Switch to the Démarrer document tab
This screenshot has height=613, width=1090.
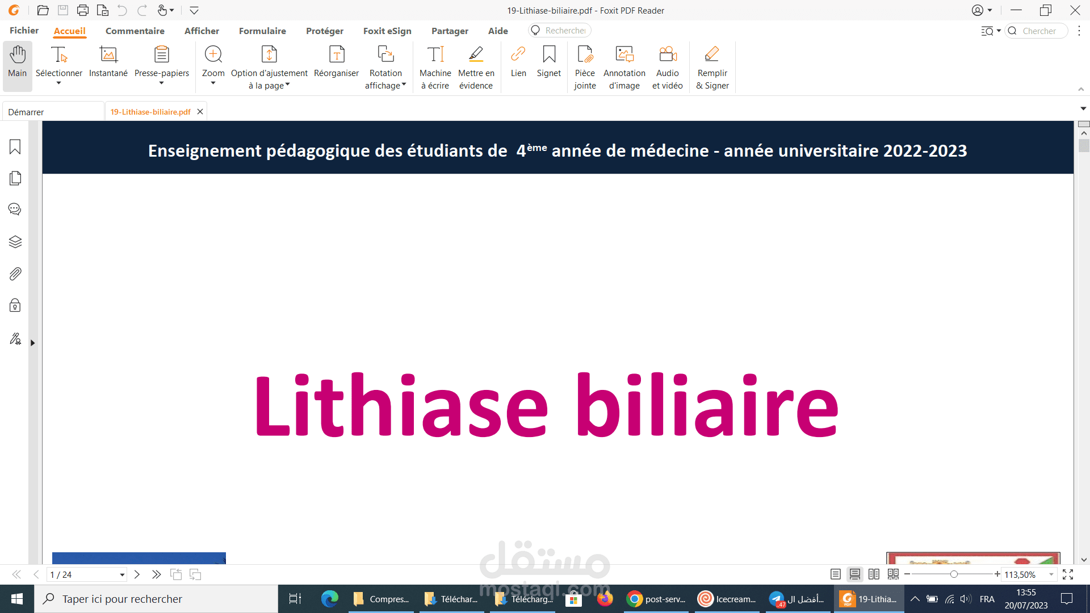(53, 112)
